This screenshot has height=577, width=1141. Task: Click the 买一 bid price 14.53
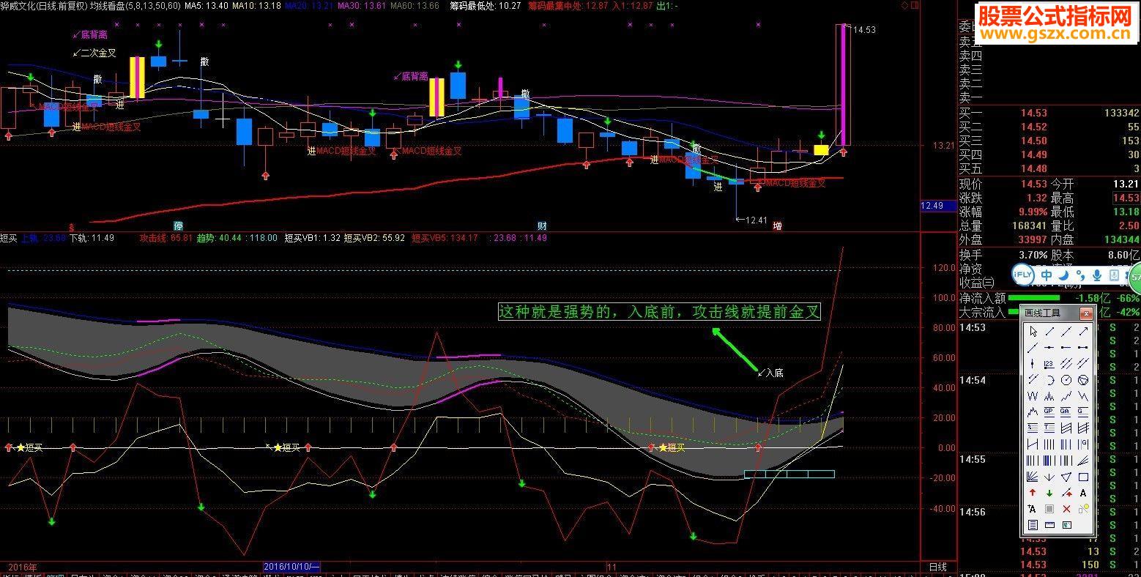point(1034,113)
